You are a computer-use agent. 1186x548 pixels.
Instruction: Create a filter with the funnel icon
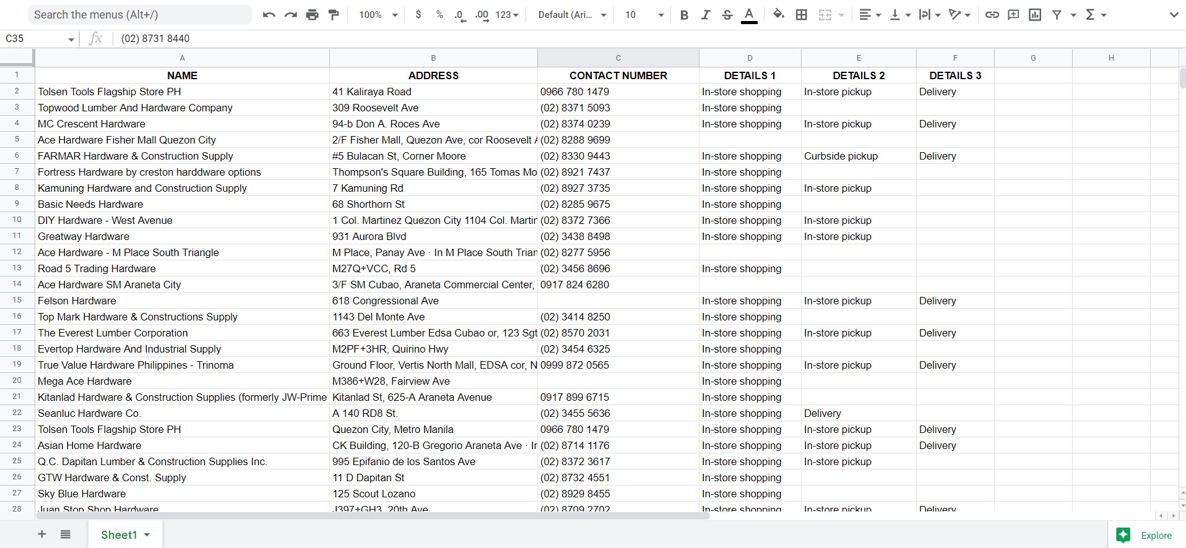pyautogui.click(x=1057, y=15)
